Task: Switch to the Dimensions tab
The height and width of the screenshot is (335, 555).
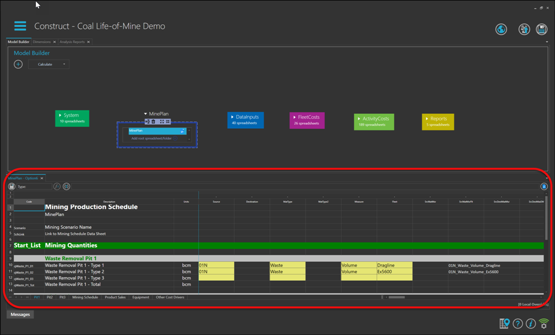Action: [x=42, y=42]
